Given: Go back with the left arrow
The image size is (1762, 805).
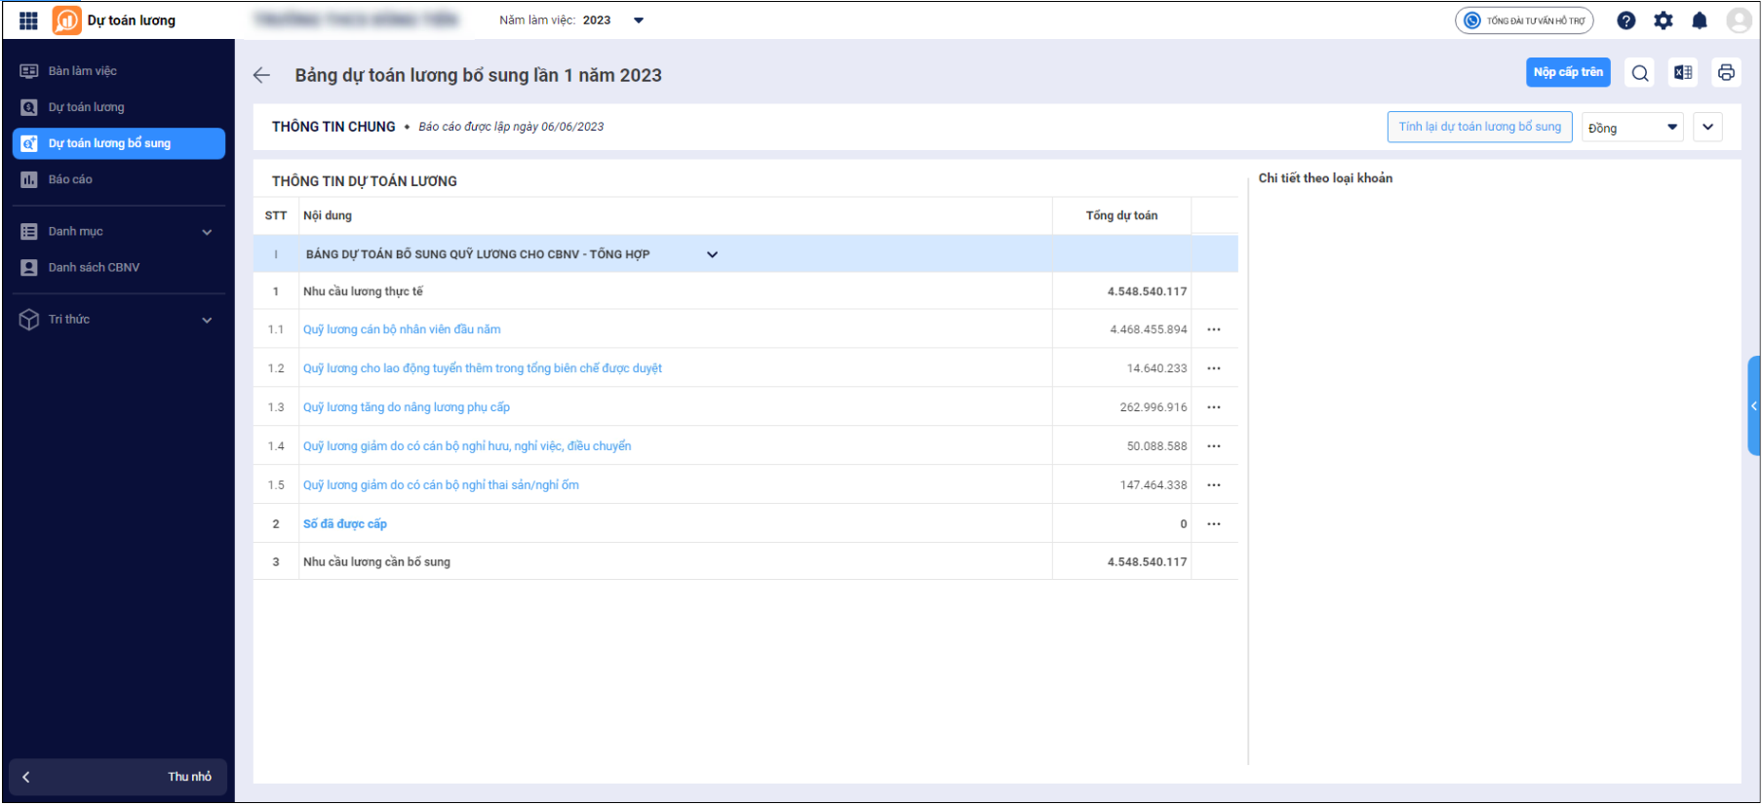Looking at the screenshot, I should pos(261,75).
